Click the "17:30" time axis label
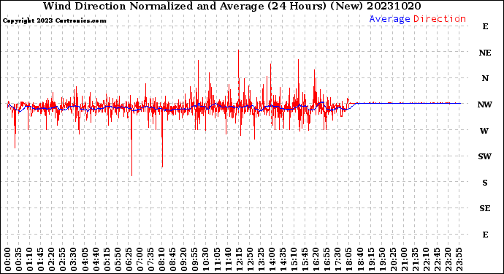The height and width of the screenshot is (274, 504). (338, 259)
